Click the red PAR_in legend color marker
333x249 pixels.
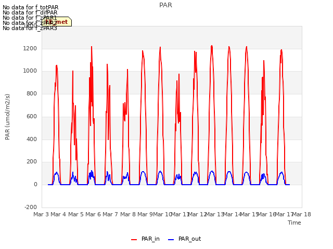pyautogui.click(x=134, y=240)
